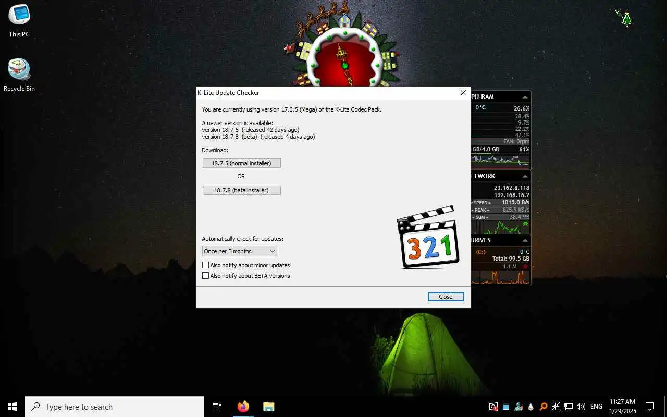
Task: Open the taskbar clock and date
Action: click(623, 407)
